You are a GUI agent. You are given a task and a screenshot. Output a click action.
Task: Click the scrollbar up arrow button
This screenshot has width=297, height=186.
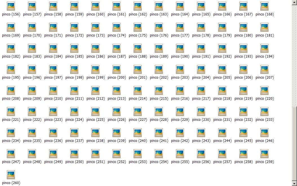[294, 2]
